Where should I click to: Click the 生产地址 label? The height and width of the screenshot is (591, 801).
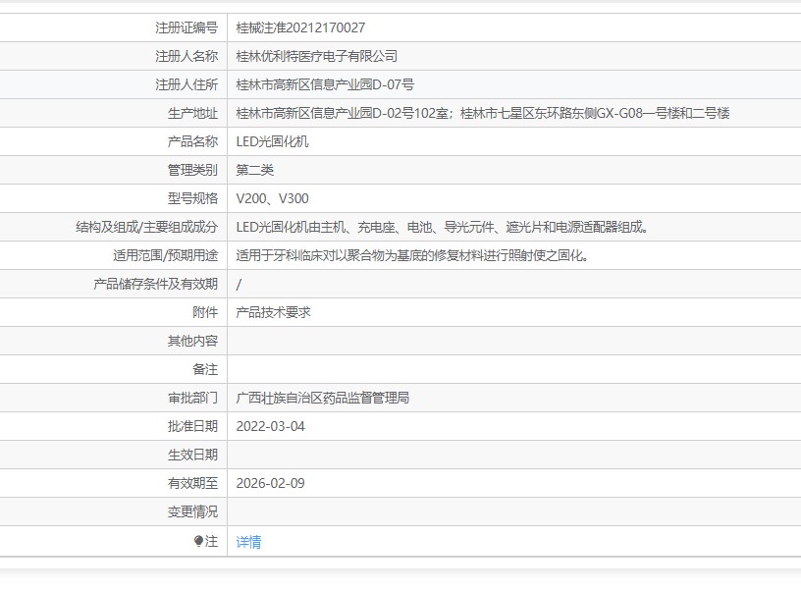(192, 113)
